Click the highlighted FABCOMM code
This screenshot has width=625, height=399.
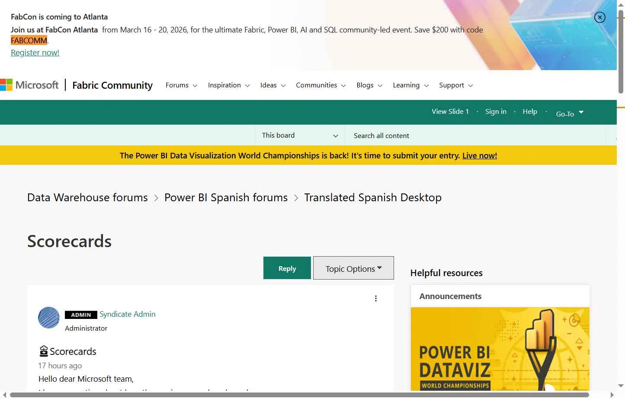(x=29, y=41)
